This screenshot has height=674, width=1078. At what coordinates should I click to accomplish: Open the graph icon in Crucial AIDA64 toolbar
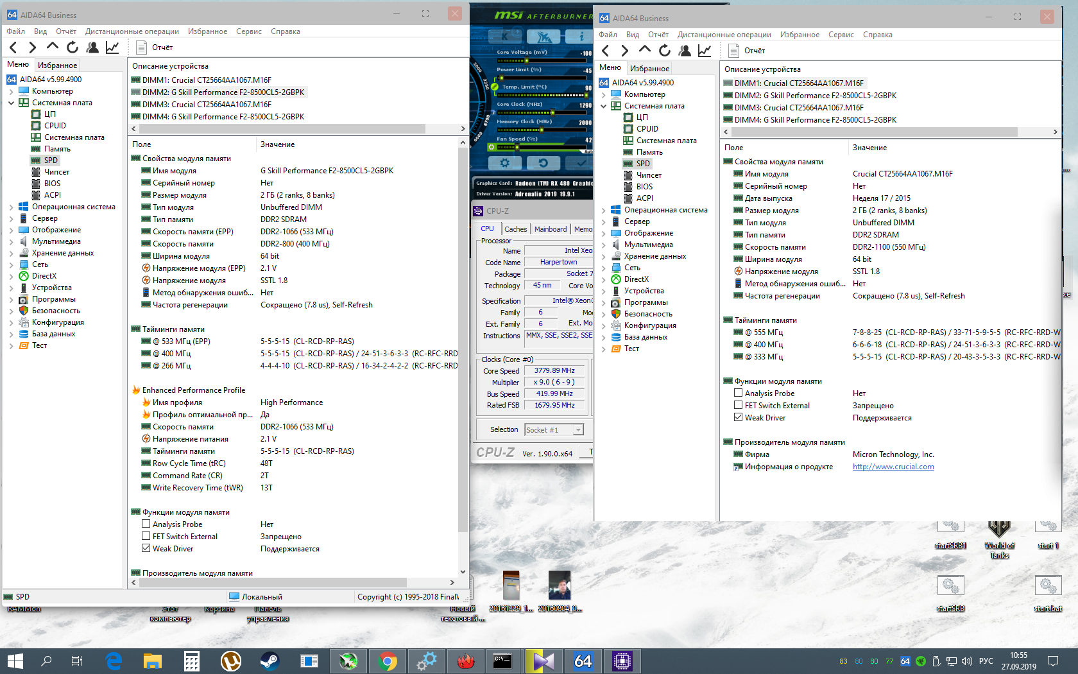click(x=705, y=51)
